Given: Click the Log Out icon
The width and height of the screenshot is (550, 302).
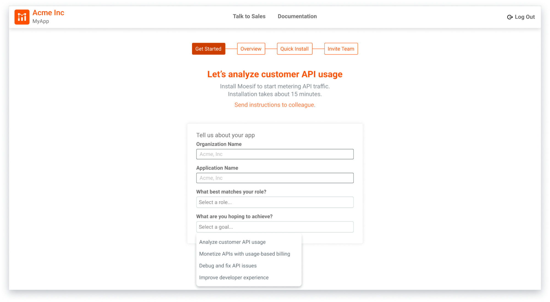Looking at the screenshot, I should [509, 17].
